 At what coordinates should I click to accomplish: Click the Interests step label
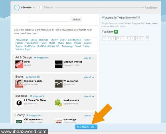pyautogui.click(x=26, y=7)
